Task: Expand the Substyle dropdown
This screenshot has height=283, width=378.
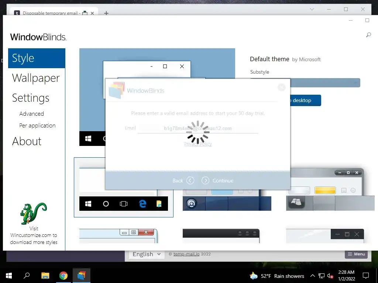Action: 325,83
